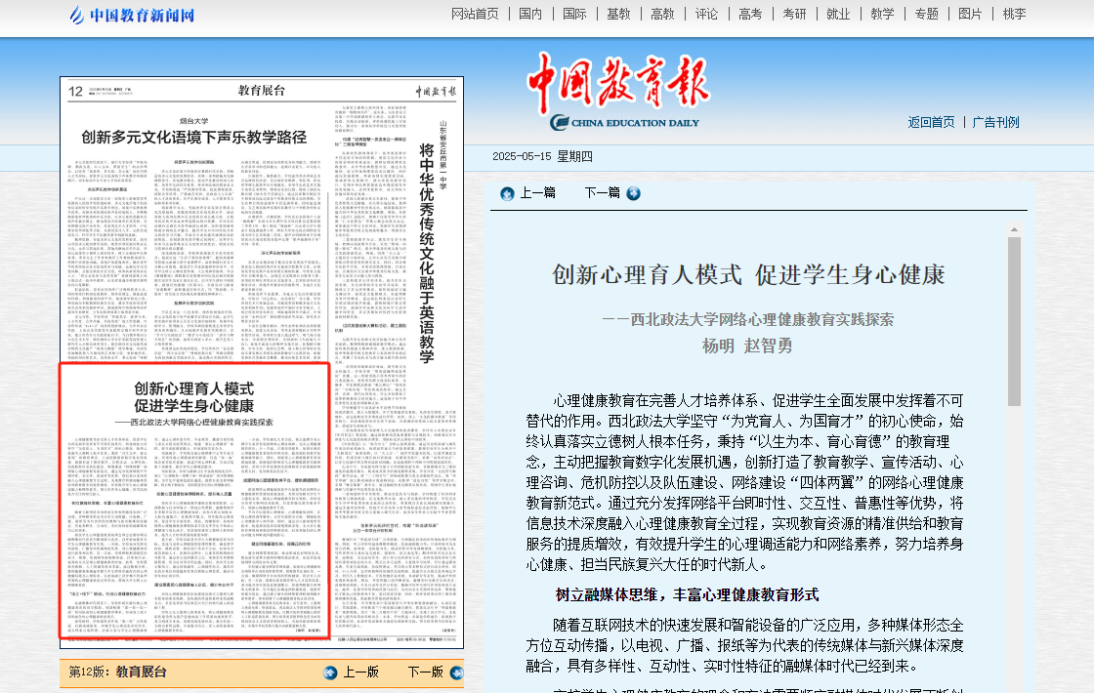Click the 下一版 text link
The image size is (1094, 693).
point(425,673)
